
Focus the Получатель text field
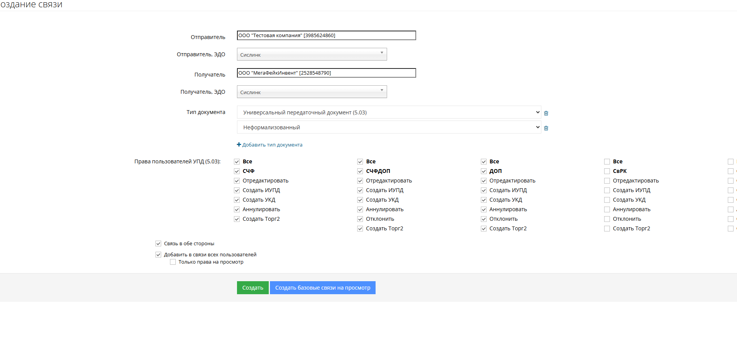pos(326,73)
